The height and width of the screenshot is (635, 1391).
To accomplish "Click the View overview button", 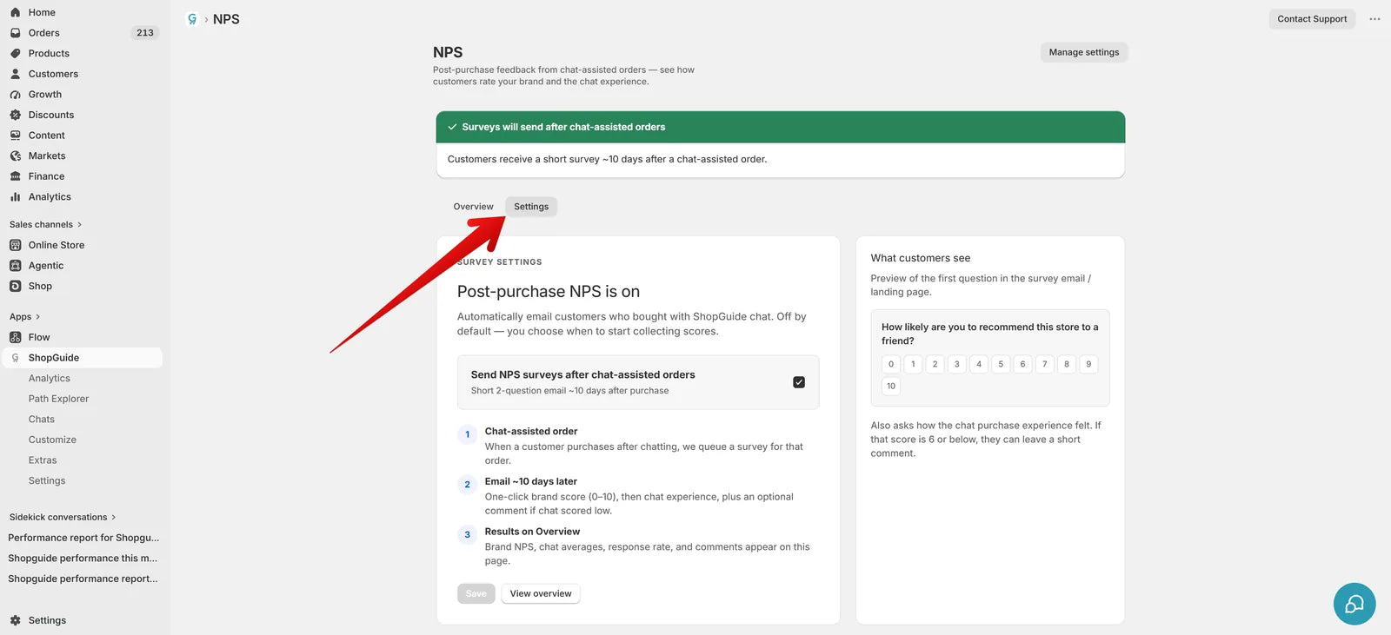I will pos(541,594).
